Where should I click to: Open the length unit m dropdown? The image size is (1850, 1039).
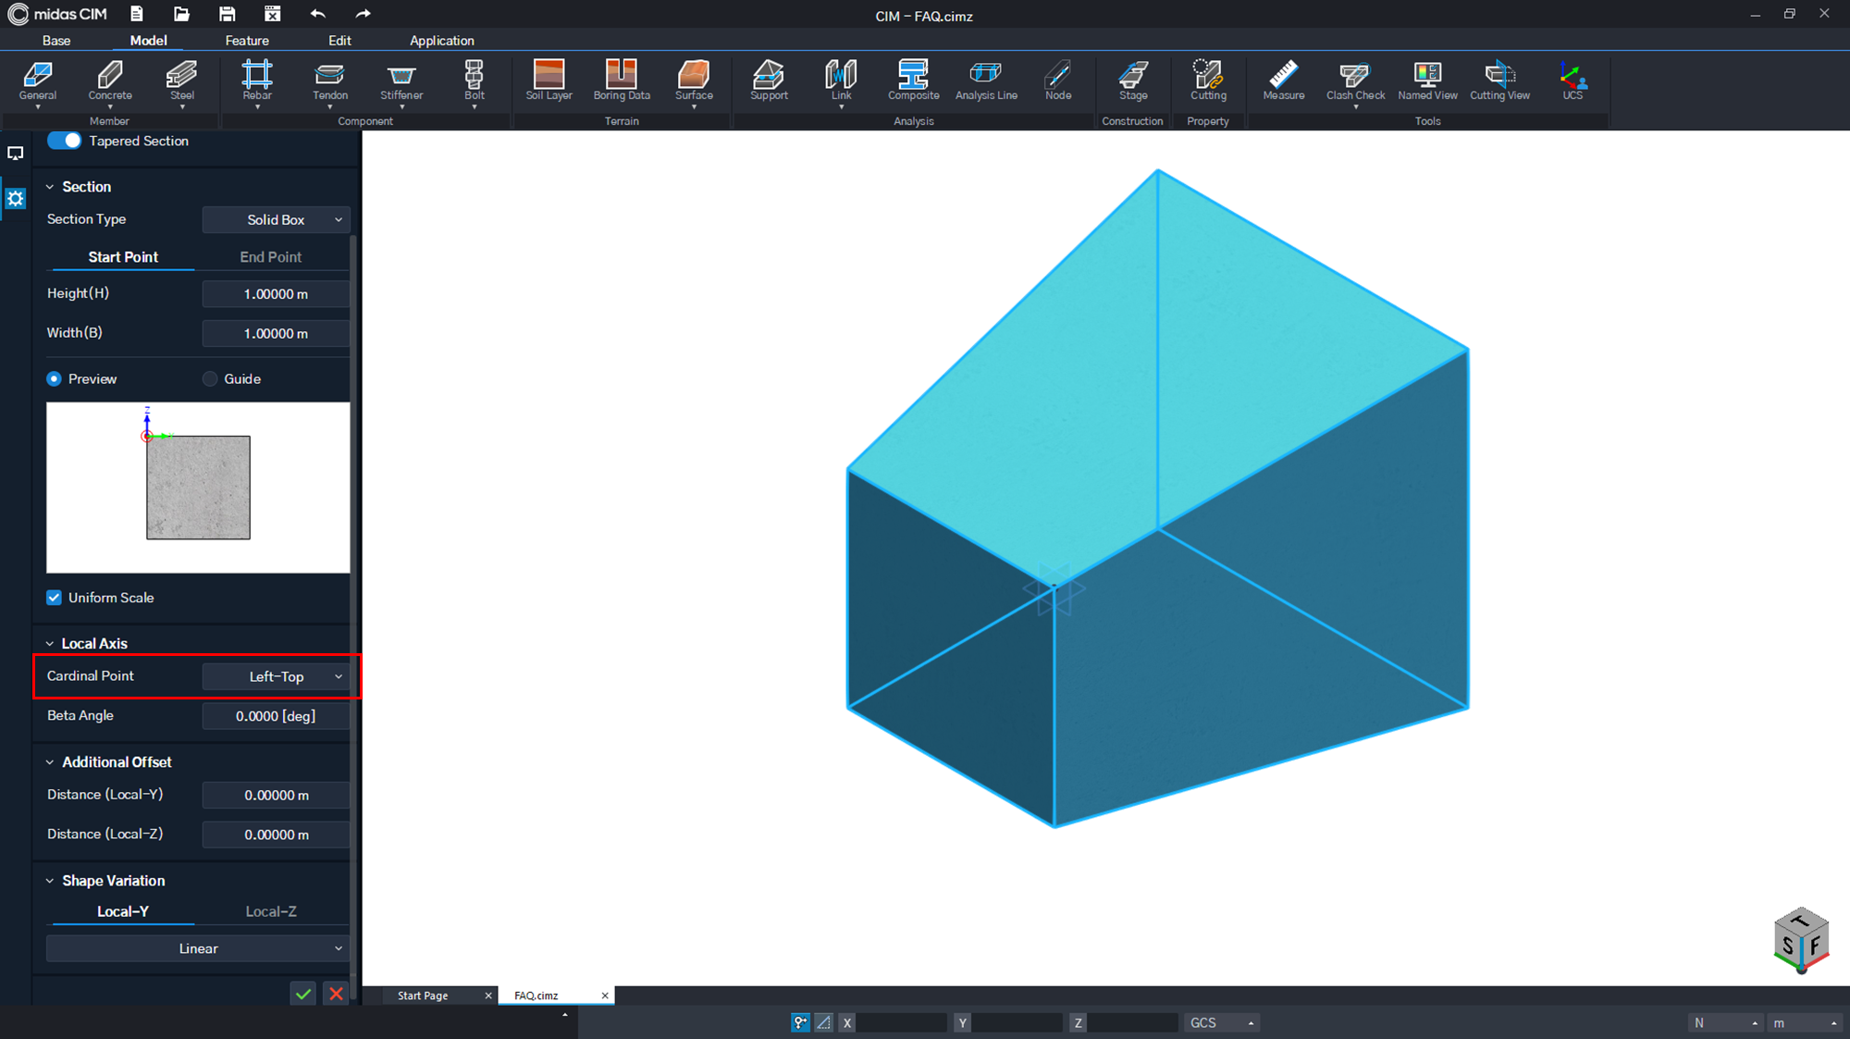[x=1804, y=1022]
